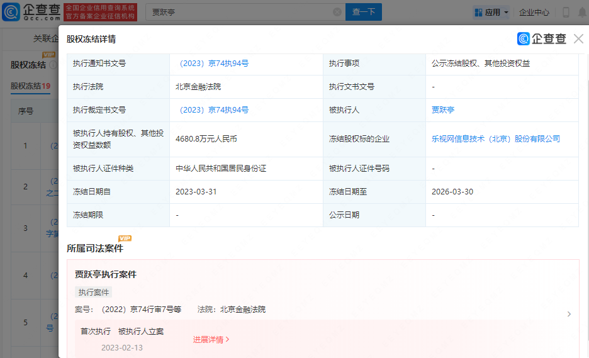Click the freeze start date 2023-03-31
Screen dimensions: 589x358
pos(196,192)
